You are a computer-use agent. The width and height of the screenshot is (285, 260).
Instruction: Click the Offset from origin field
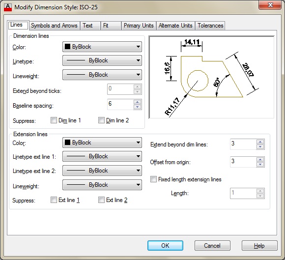coord(243,162)
